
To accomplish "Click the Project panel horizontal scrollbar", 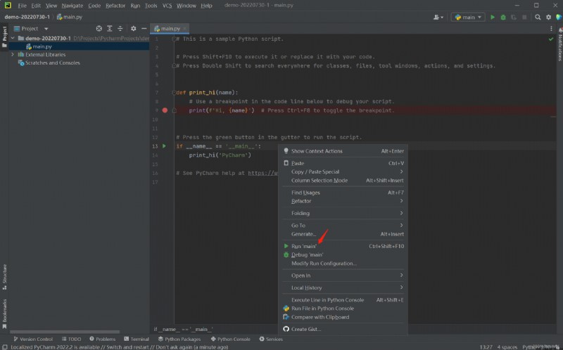I will pyautogui.click(x=65, y=332).
